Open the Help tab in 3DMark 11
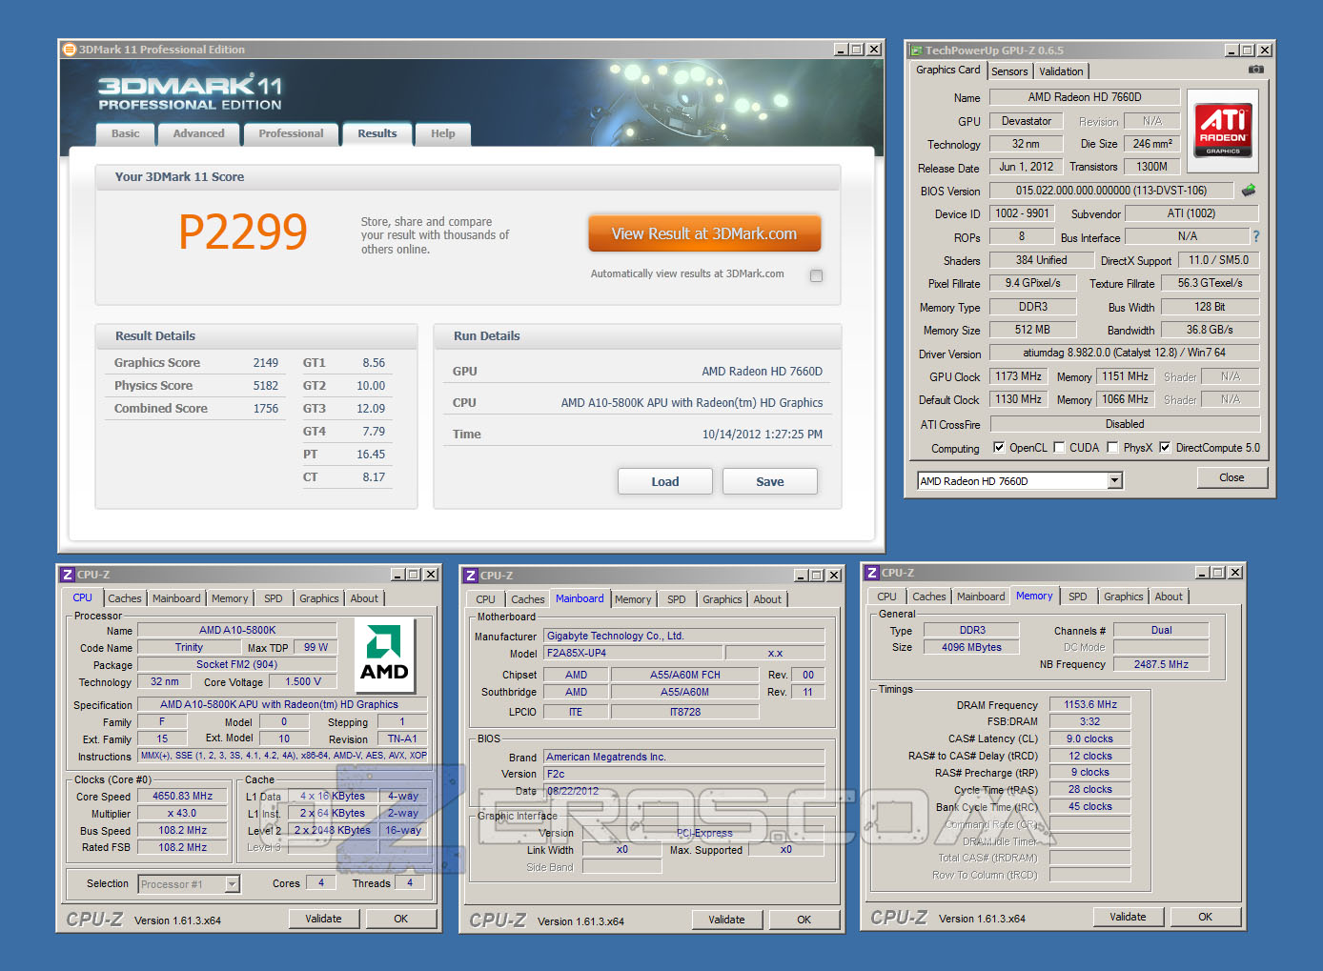This screenshot has height=971, width=1323. 442,133
